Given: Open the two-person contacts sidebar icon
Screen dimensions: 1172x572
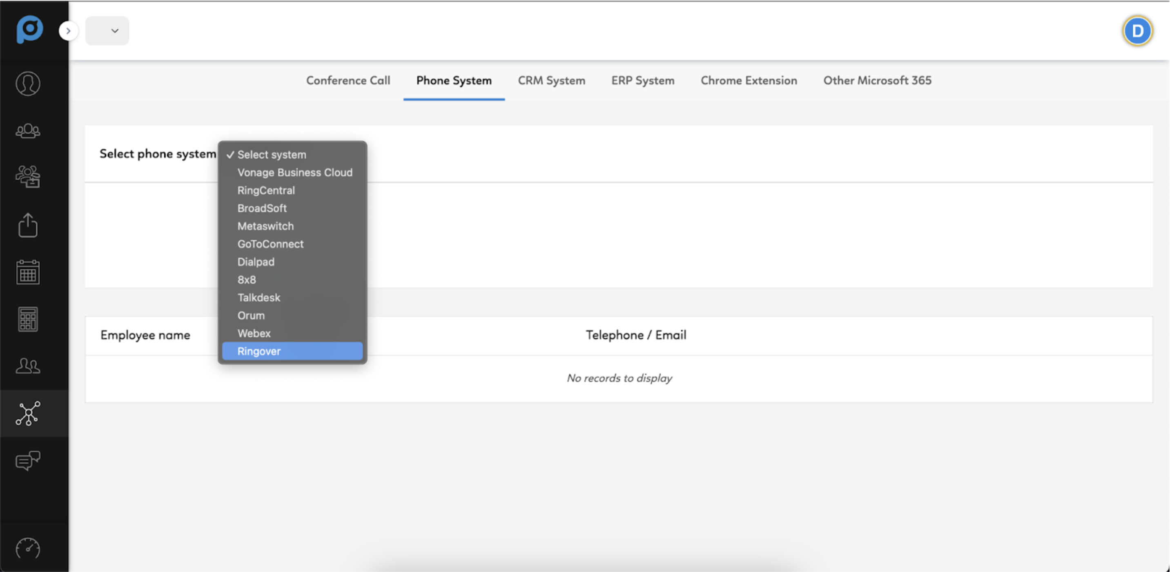Looking at the screenshot, I should (x=28, y=366).
